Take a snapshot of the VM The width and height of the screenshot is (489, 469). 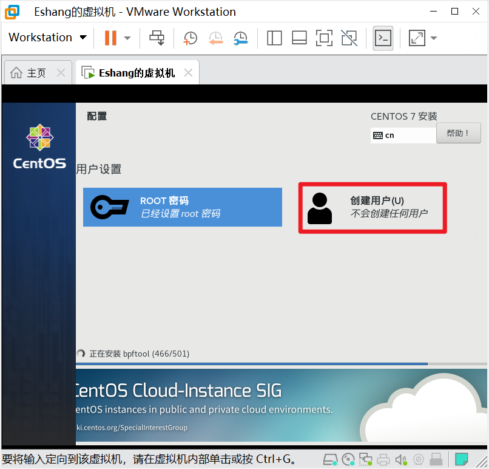[x=191, y=38]
